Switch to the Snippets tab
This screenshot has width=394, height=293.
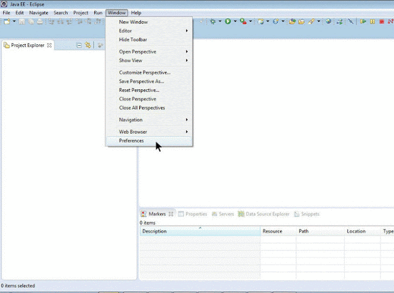(x=307, y=214)
